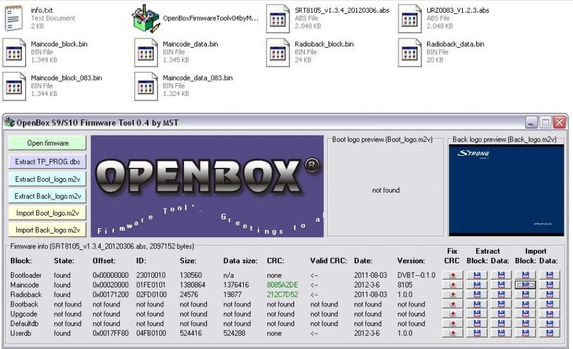The image size is (573, 349).
Task: Click the Open firmware button
Action: coord(48,143)
